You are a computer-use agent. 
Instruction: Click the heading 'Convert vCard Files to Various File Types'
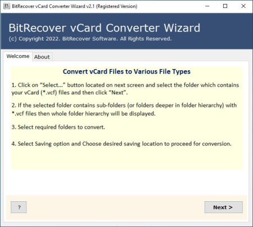[x=126, y=71]
